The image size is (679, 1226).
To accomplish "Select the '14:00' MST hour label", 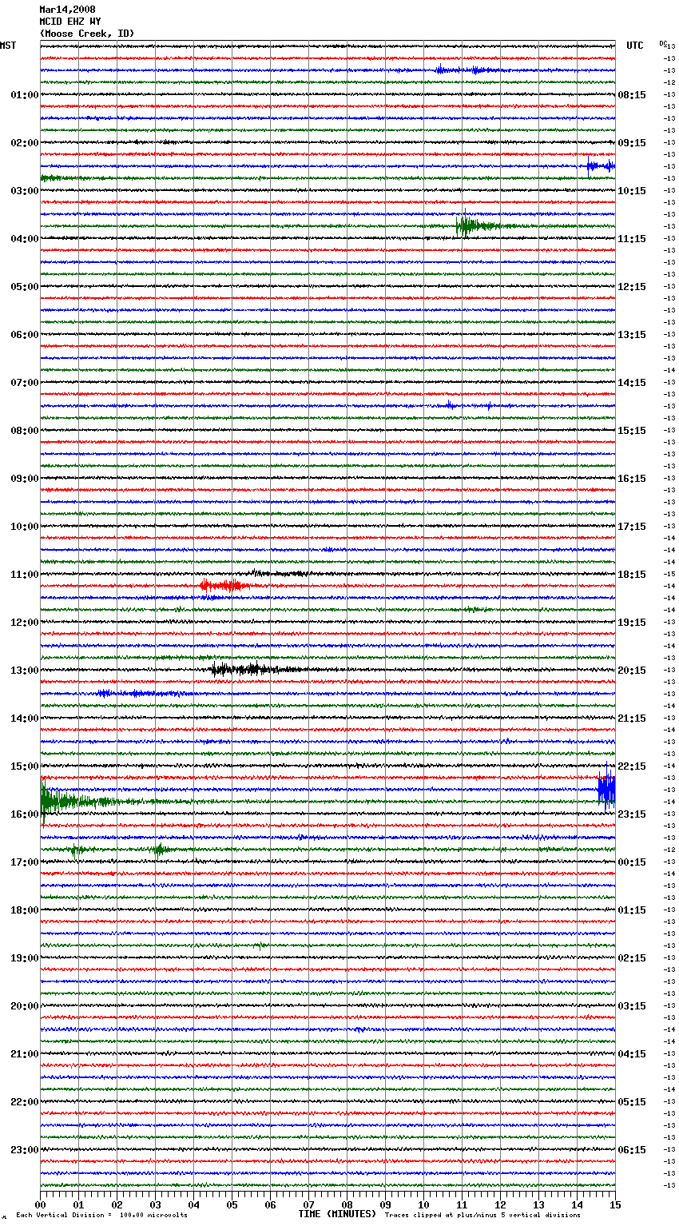I will point(25,718).
